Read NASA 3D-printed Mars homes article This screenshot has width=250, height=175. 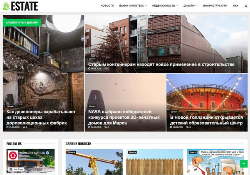point(124,117)
